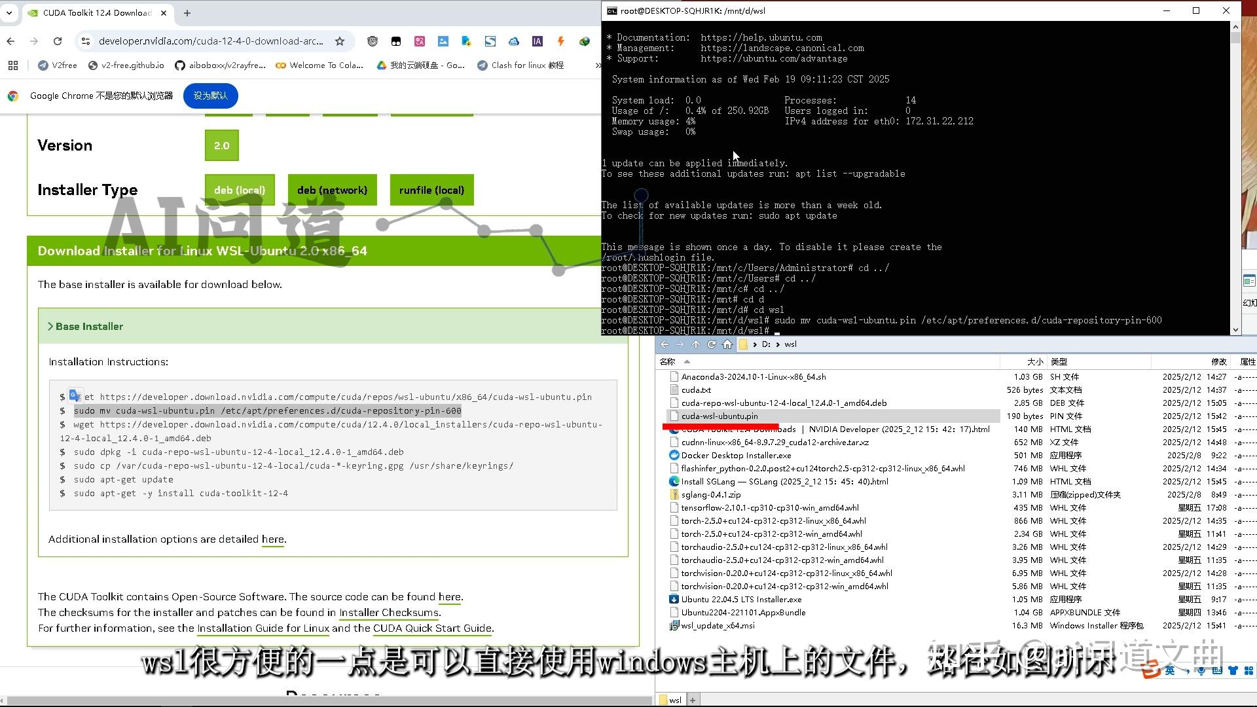The image size is (1257, 707).
Task: Open V2free bookmark
Action: pyautogui.click(x=58, y=65)
